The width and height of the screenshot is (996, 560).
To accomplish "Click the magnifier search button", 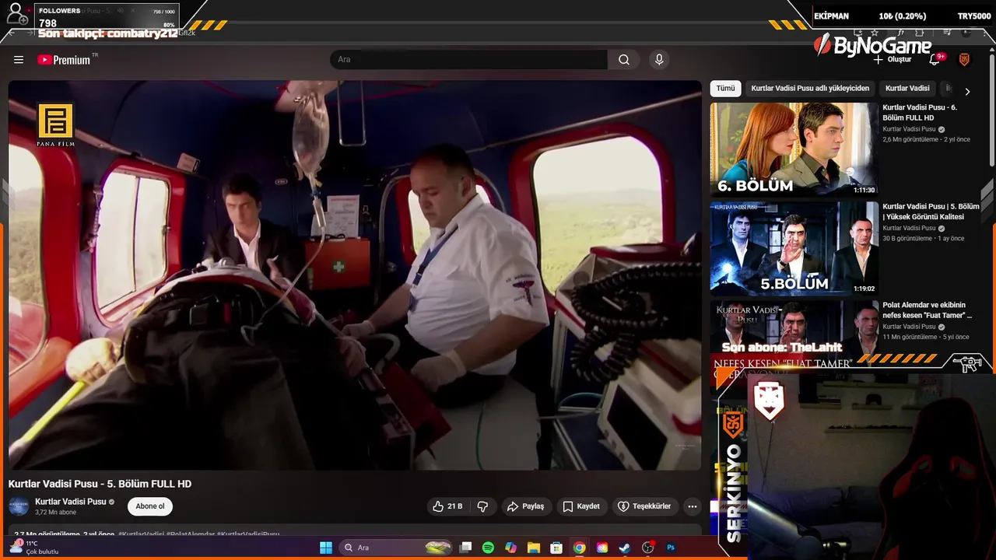I will (x=624, y=60).
